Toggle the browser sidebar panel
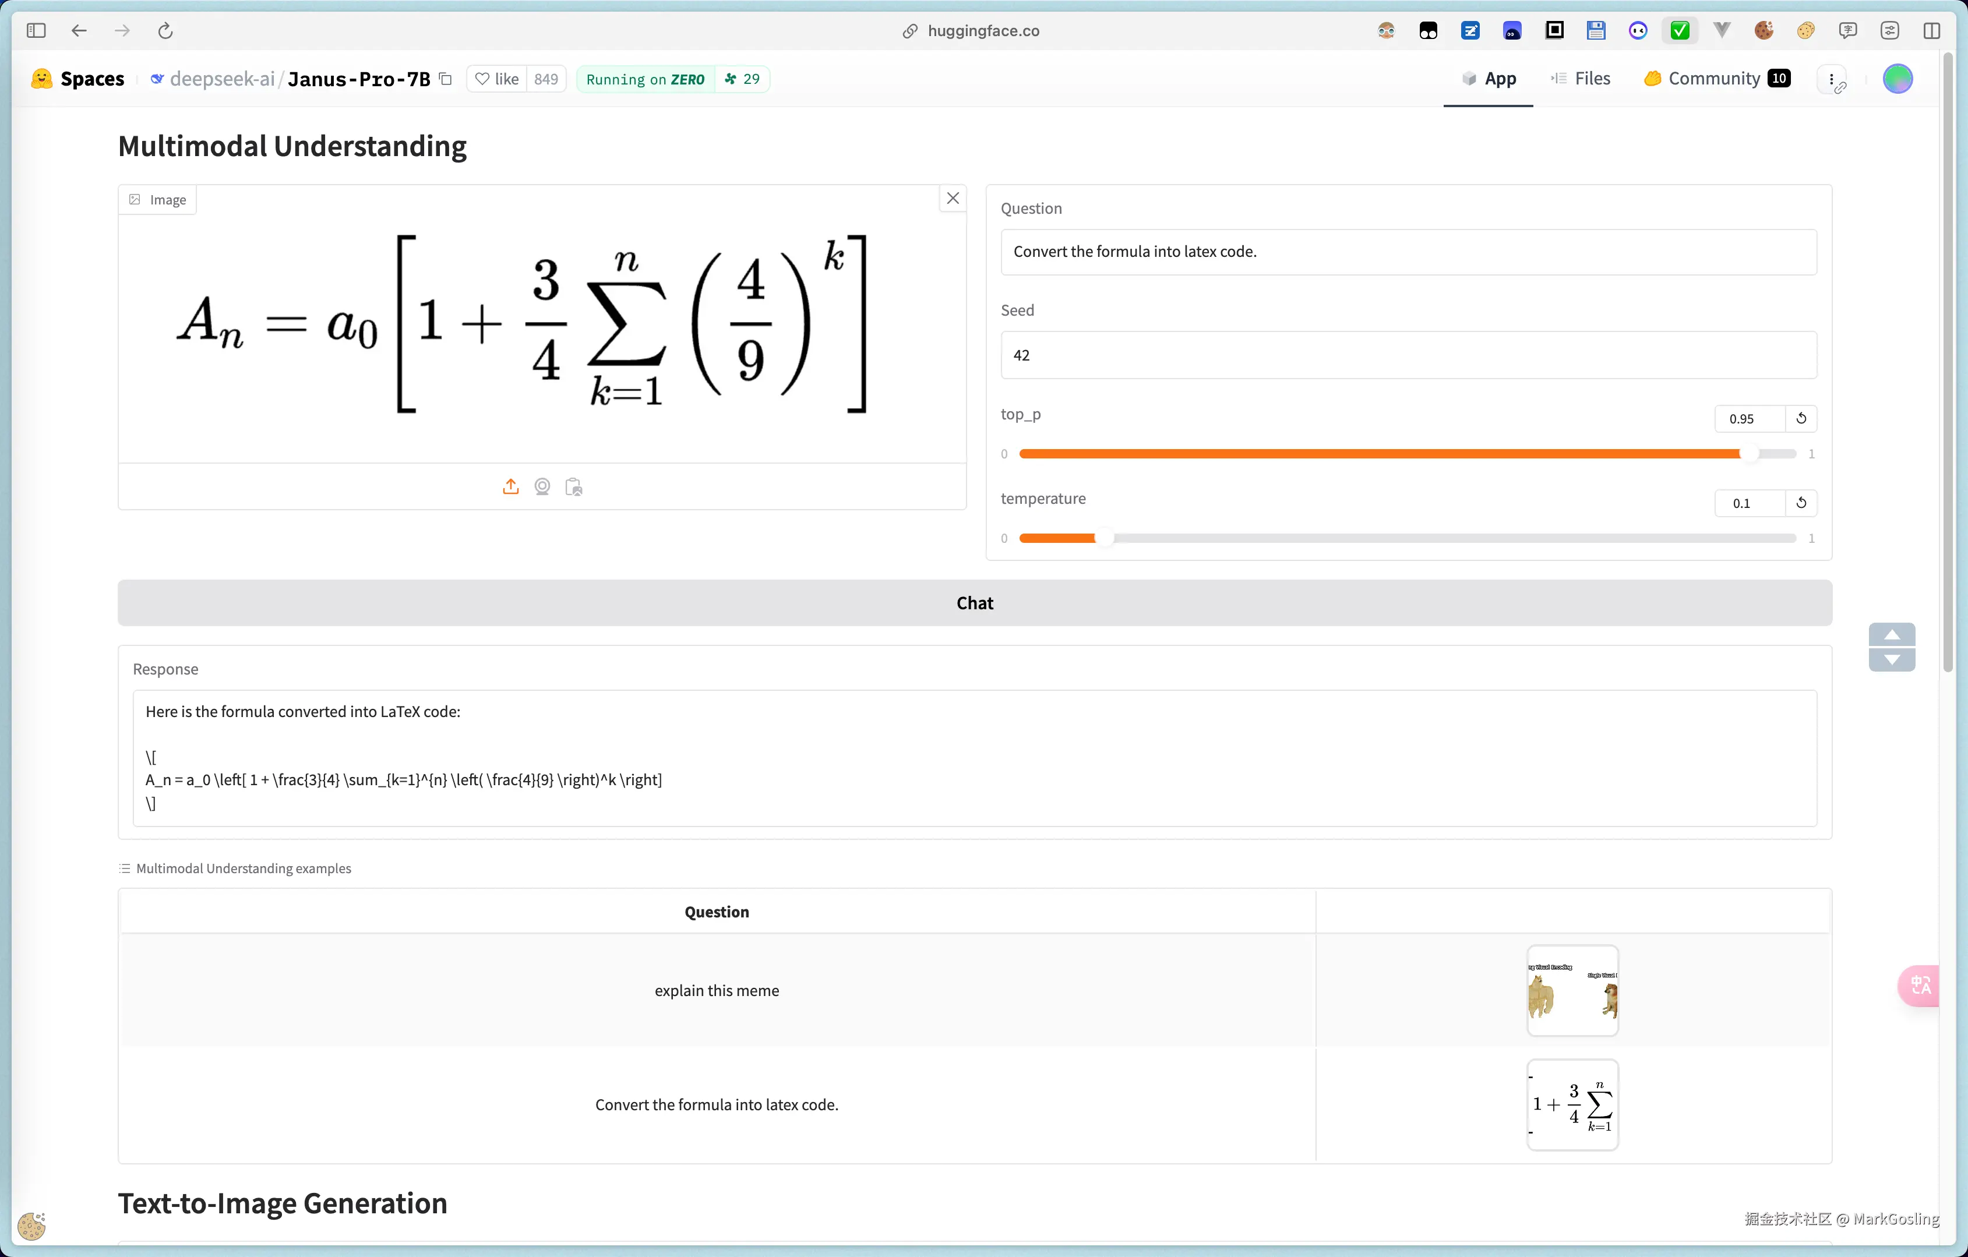The image size is (1968, 1257). pyautogui.click(x=36, y=31)
